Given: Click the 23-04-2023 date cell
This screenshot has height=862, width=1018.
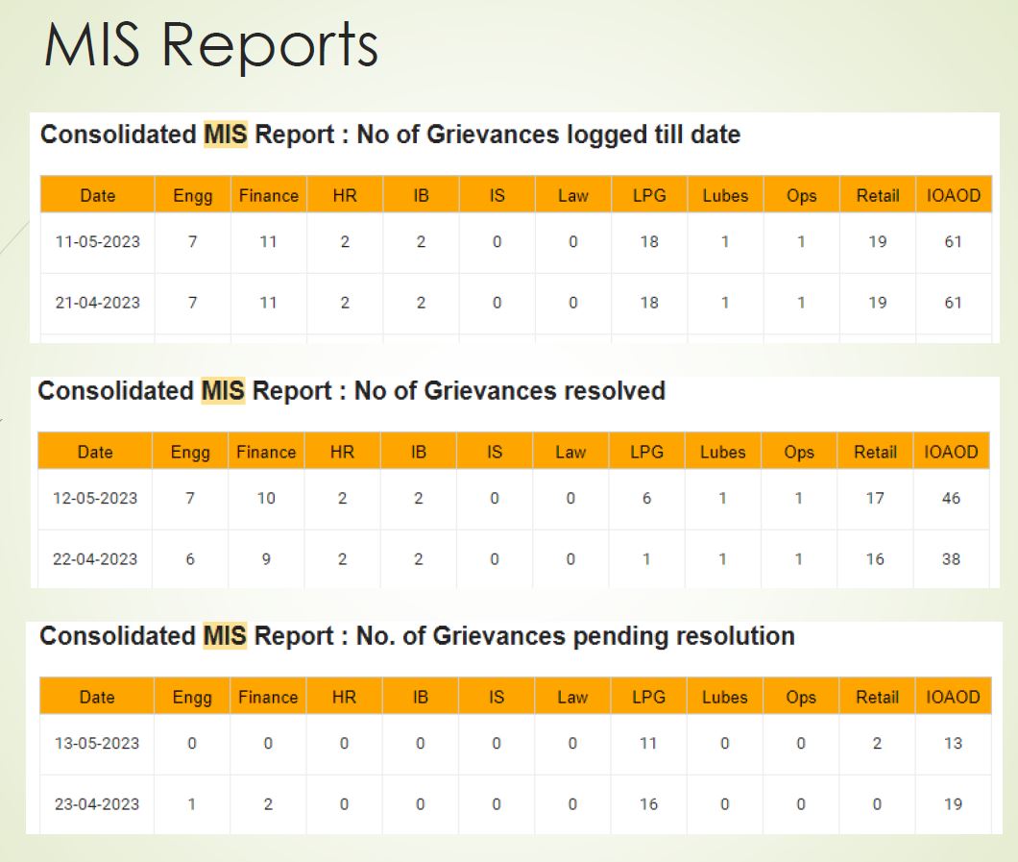Looking at the screenshot, I should tap(96, 804).
